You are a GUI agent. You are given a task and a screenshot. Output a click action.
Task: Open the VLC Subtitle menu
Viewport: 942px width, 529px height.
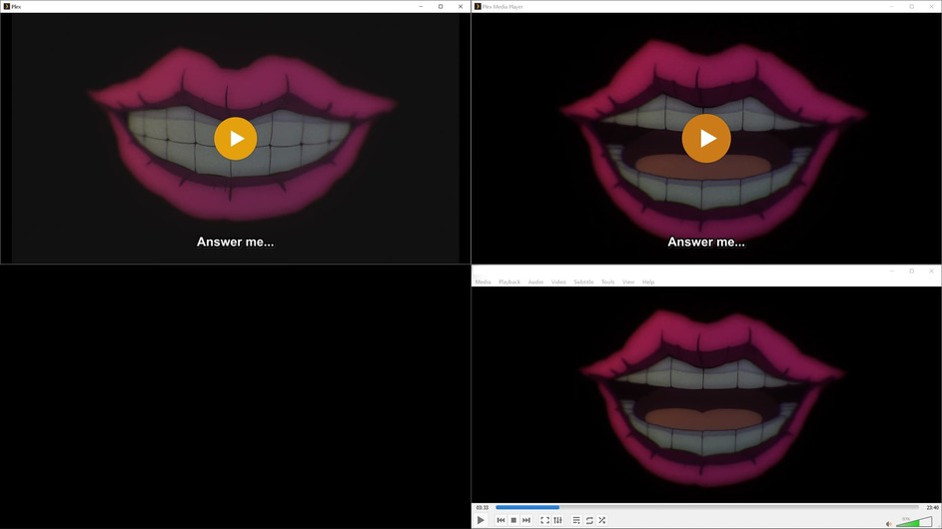point(583,281)
